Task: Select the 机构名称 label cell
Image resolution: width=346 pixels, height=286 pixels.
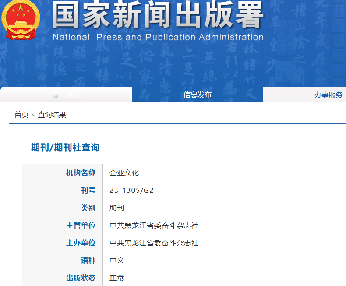Action: click(x=63, y=173)
